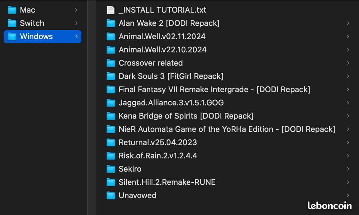Image resolution: width=359 pixels, height=215 pixels.
Task: Click the Switch folder icon
Action: [12, 23]
